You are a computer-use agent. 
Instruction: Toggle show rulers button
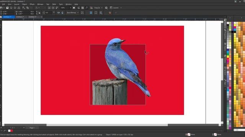pos(79,8)
